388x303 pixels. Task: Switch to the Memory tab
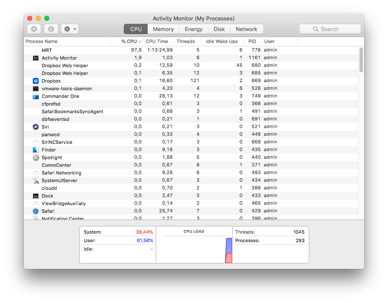point(163,29)
